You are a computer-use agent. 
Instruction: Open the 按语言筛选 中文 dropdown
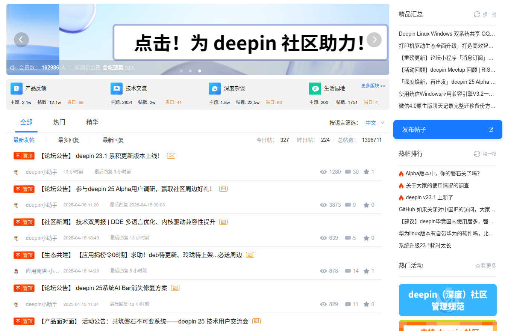375,123
